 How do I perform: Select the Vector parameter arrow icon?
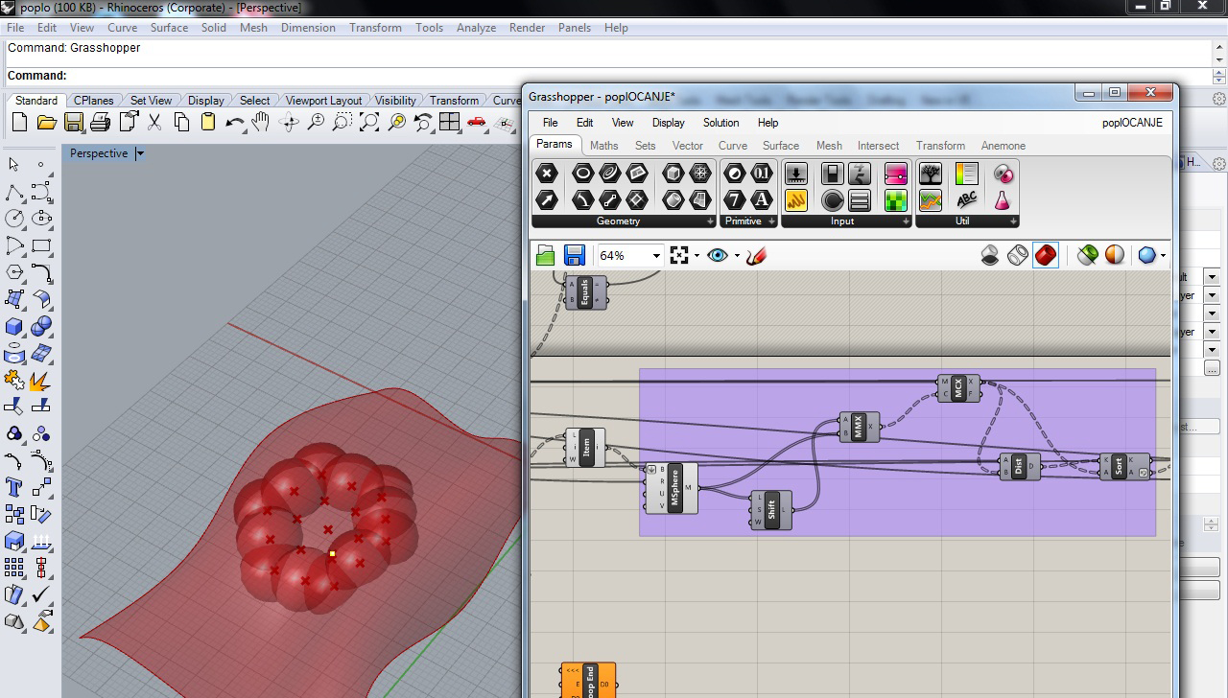click(547, 199)
